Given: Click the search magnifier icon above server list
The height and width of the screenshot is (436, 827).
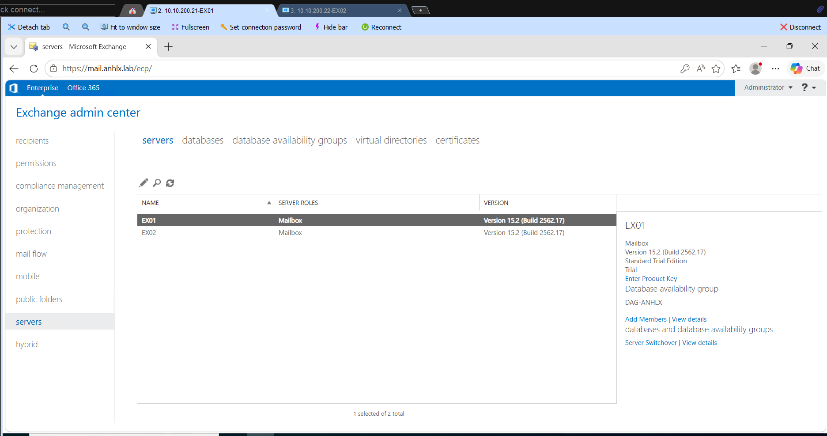Looking at the screenshot, I should pos(157,183).
